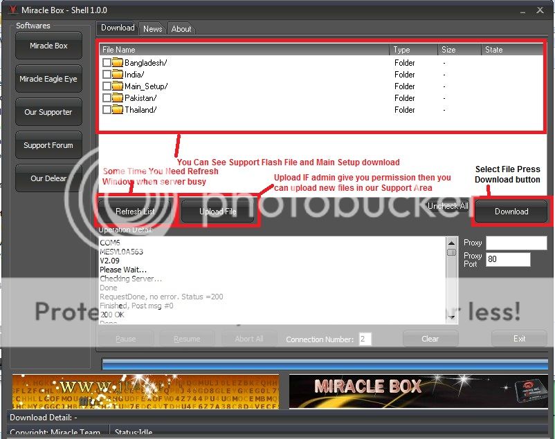This screenshot has height=439, width=555.
Task: Clear the operation log
Action: point(430,339)
